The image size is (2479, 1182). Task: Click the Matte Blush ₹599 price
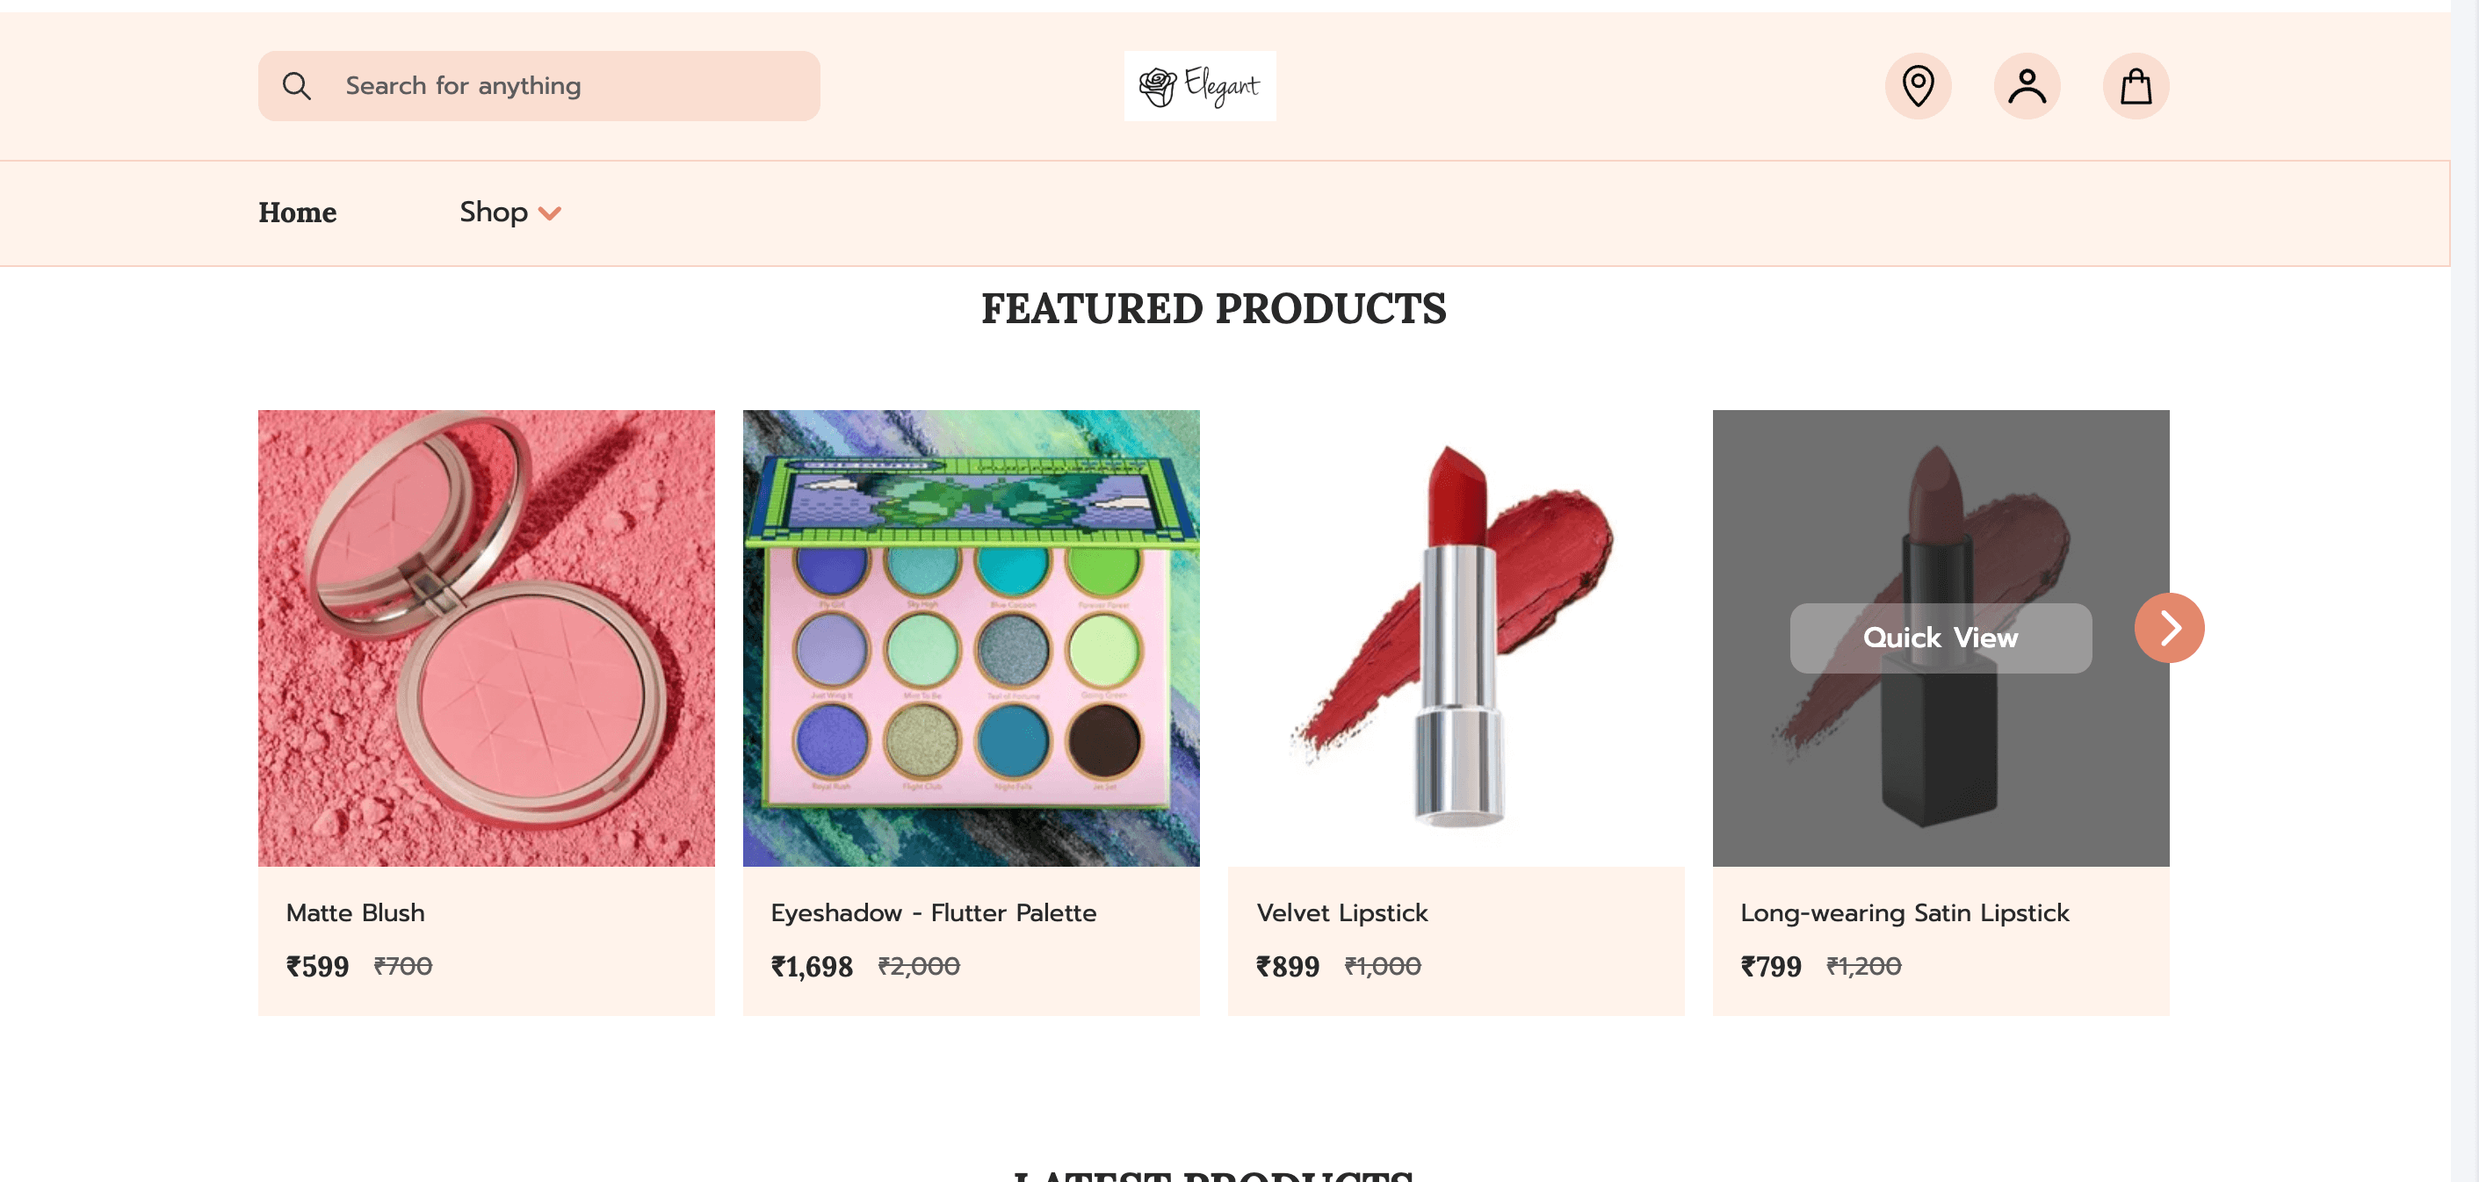tap(318, 967)
